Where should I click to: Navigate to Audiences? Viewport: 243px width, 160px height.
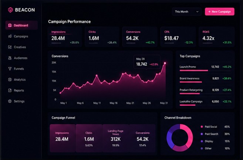tap(21, 58)
